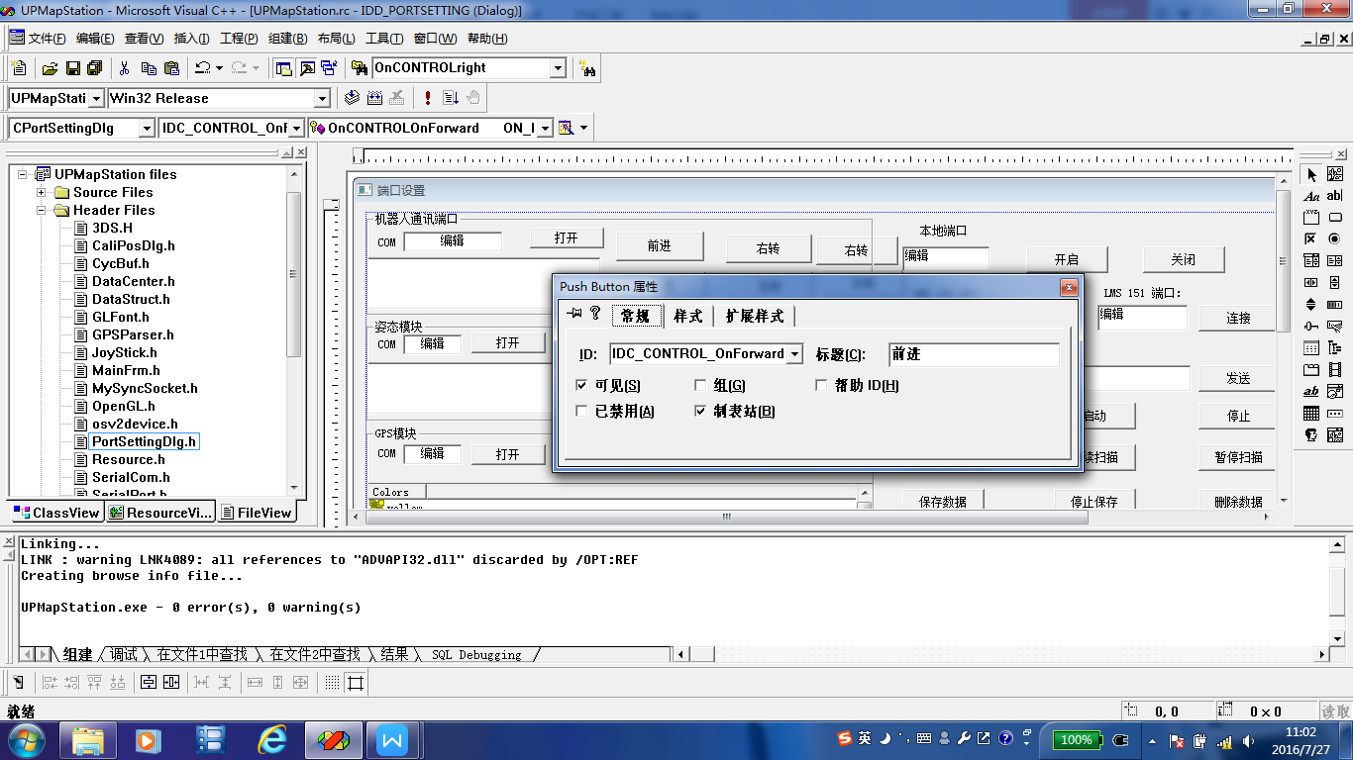Run program with the red exclamation icon

click(x=428, y=97)
